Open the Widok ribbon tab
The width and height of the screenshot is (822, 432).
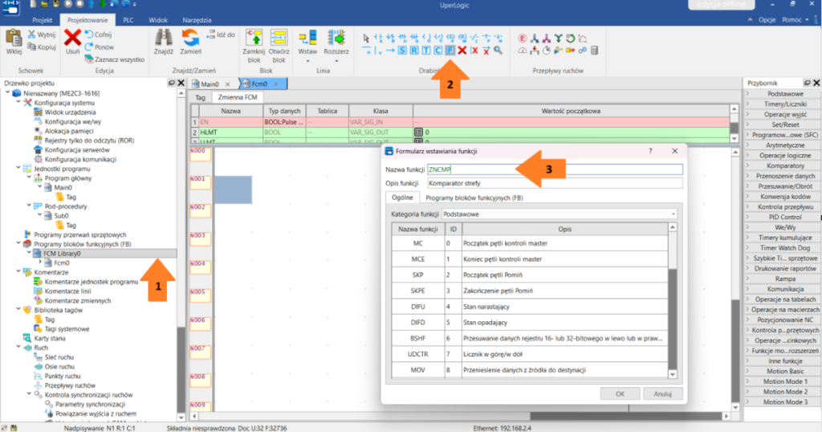(x=158, y=20)
